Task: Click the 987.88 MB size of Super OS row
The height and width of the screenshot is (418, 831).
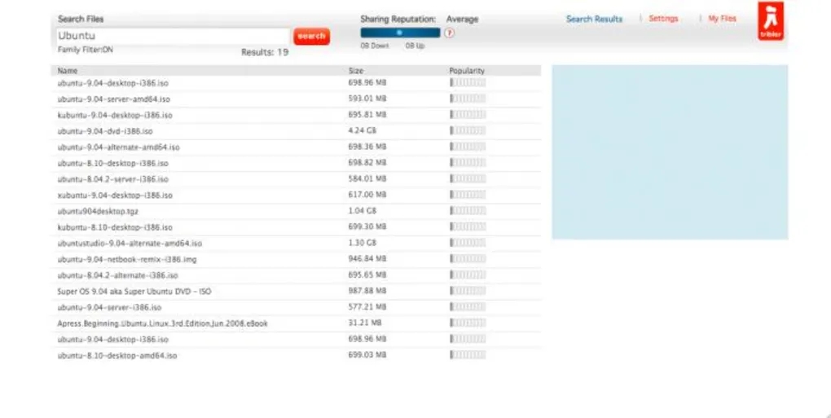Action: point(367,291)
